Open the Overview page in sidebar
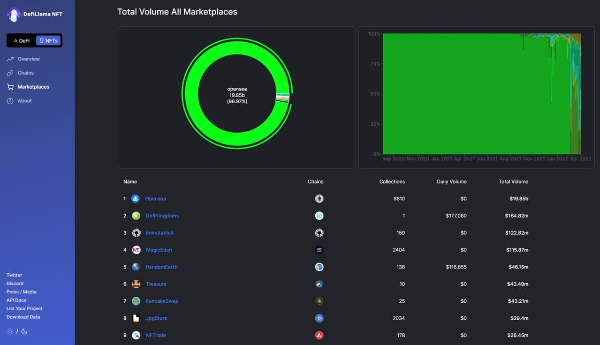The height and width of the screenshot is (345, 600). pos(28,59)
